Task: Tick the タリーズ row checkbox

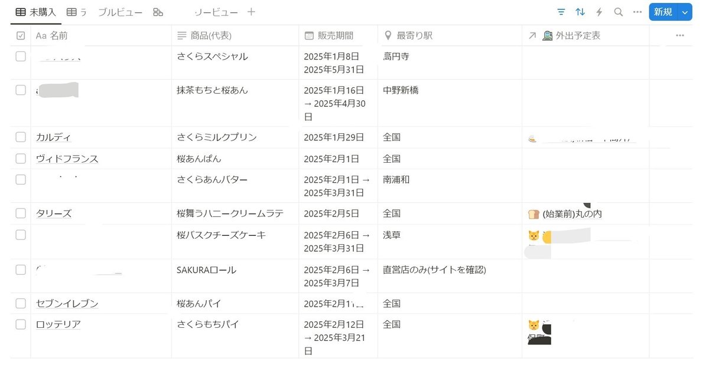Action: point(21,213)
